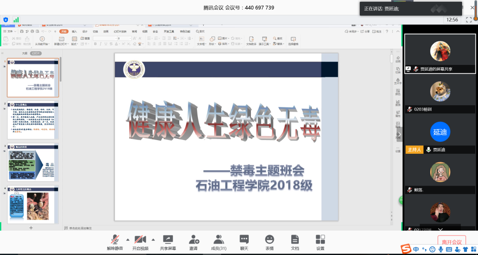This screenshot has height=255, width=478.
Task: Switch to the 插入 ribbon tab
Action: coord(74,31)
